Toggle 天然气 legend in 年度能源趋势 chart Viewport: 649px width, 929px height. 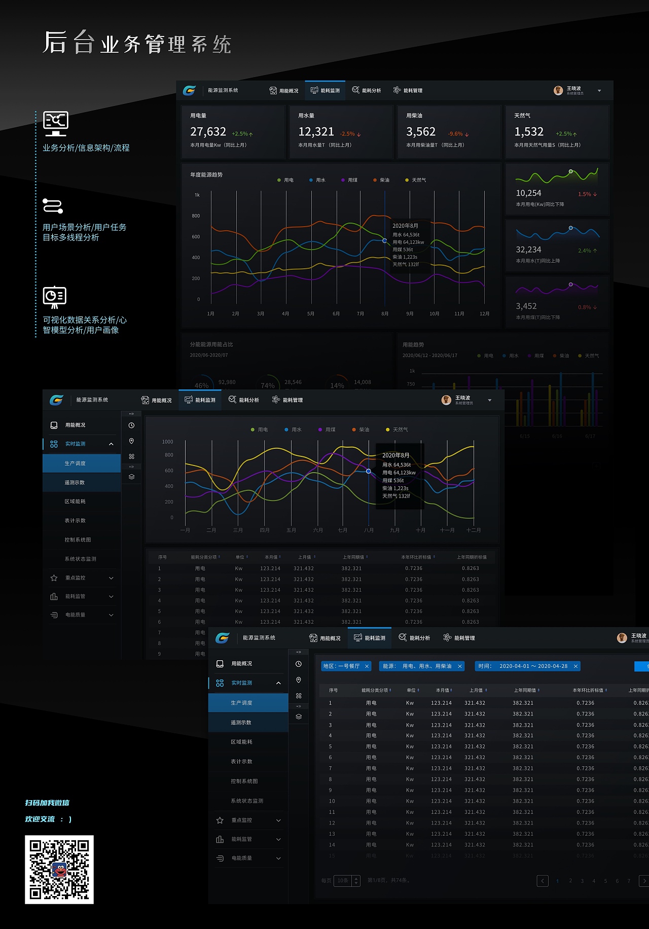(416, 180)
